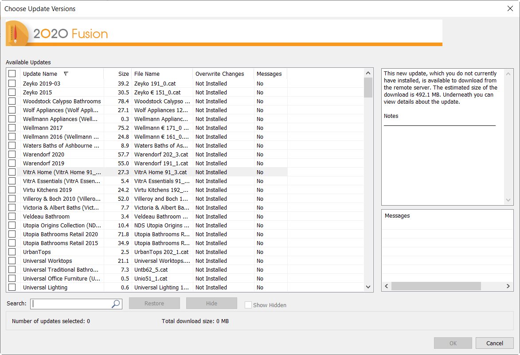Enable the Warendorf 2020 checkbox
Viewport: 520px width, 355px height.
pyautogui.click(x=12, y=155)
